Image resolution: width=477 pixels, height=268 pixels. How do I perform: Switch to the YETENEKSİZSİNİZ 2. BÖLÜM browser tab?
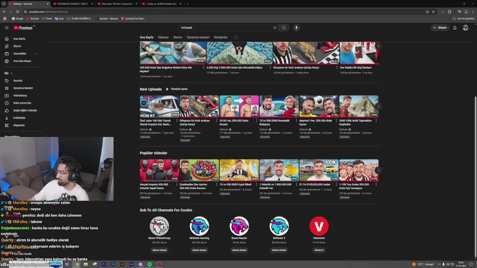pos(73,4)
